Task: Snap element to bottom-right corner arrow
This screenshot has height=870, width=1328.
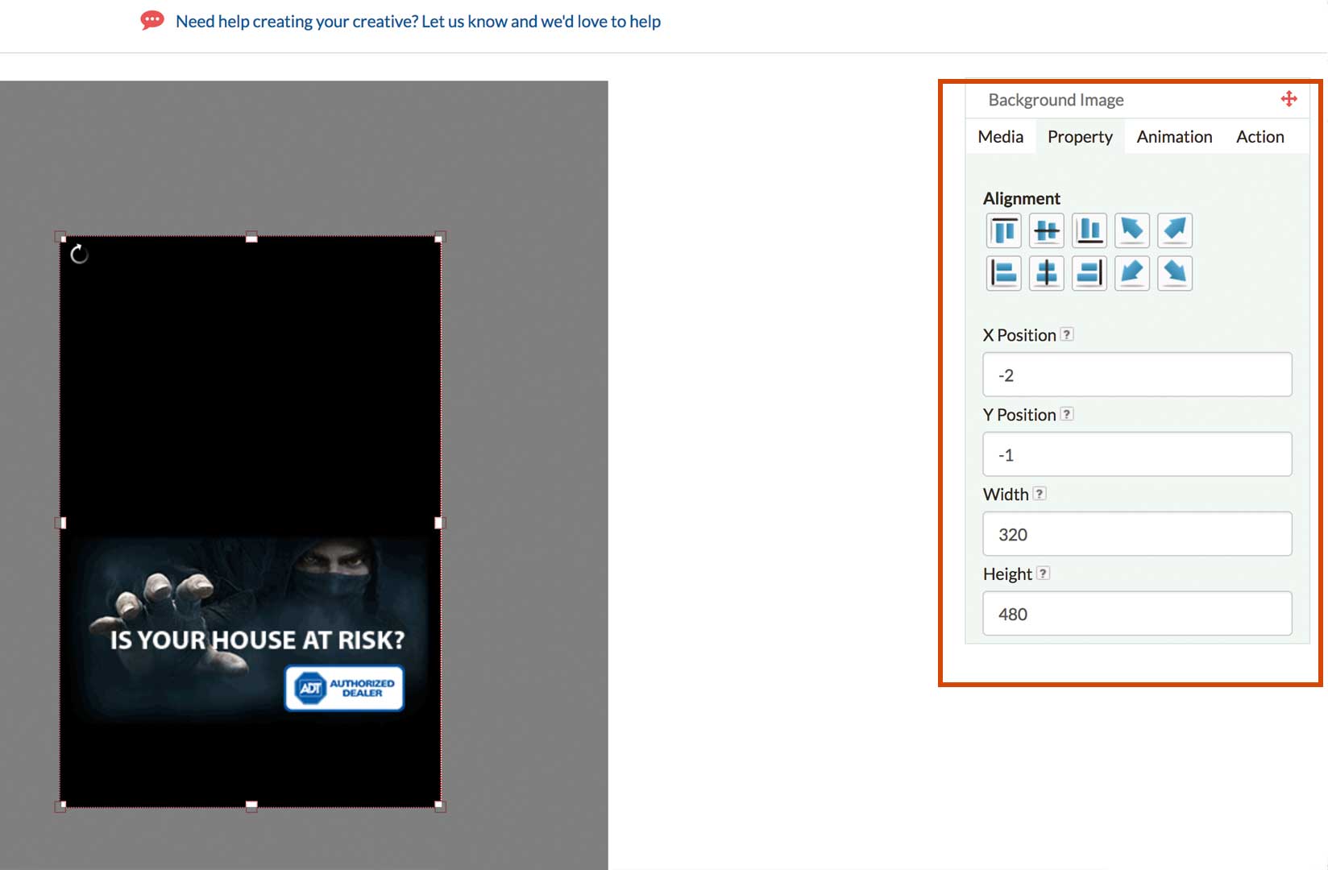Action: click(1174, 274)
